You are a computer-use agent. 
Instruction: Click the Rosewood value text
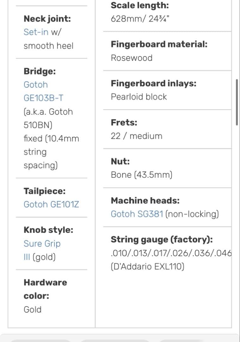tap(132, 58)
